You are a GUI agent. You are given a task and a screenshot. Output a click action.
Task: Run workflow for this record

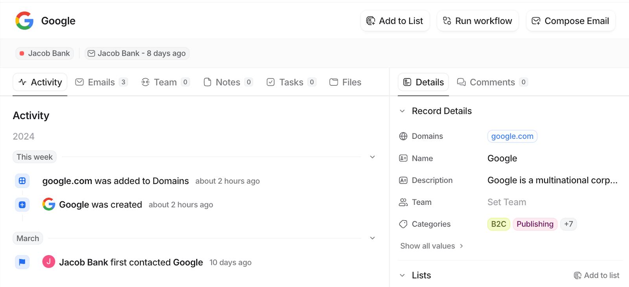click(478, 21)
